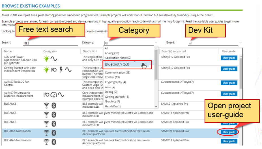
Task: Select the AVR42779 Ultrasonic Distance Measurement name
Action: pyautogui.click(x=19, y=94)
